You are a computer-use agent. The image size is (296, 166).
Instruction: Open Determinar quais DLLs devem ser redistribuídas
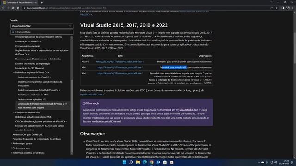[38, 59]
